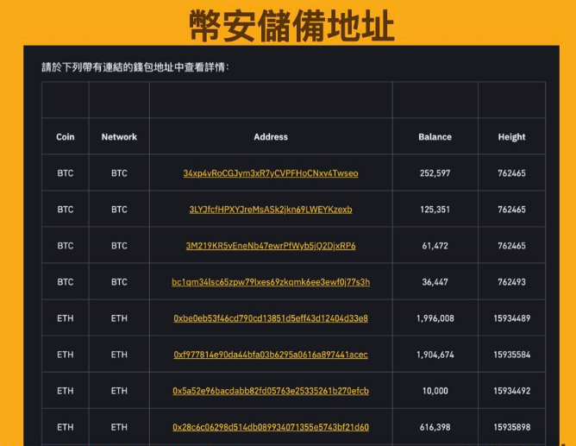
Task: Select the balance value 616,398
Action: pos(435,427)
